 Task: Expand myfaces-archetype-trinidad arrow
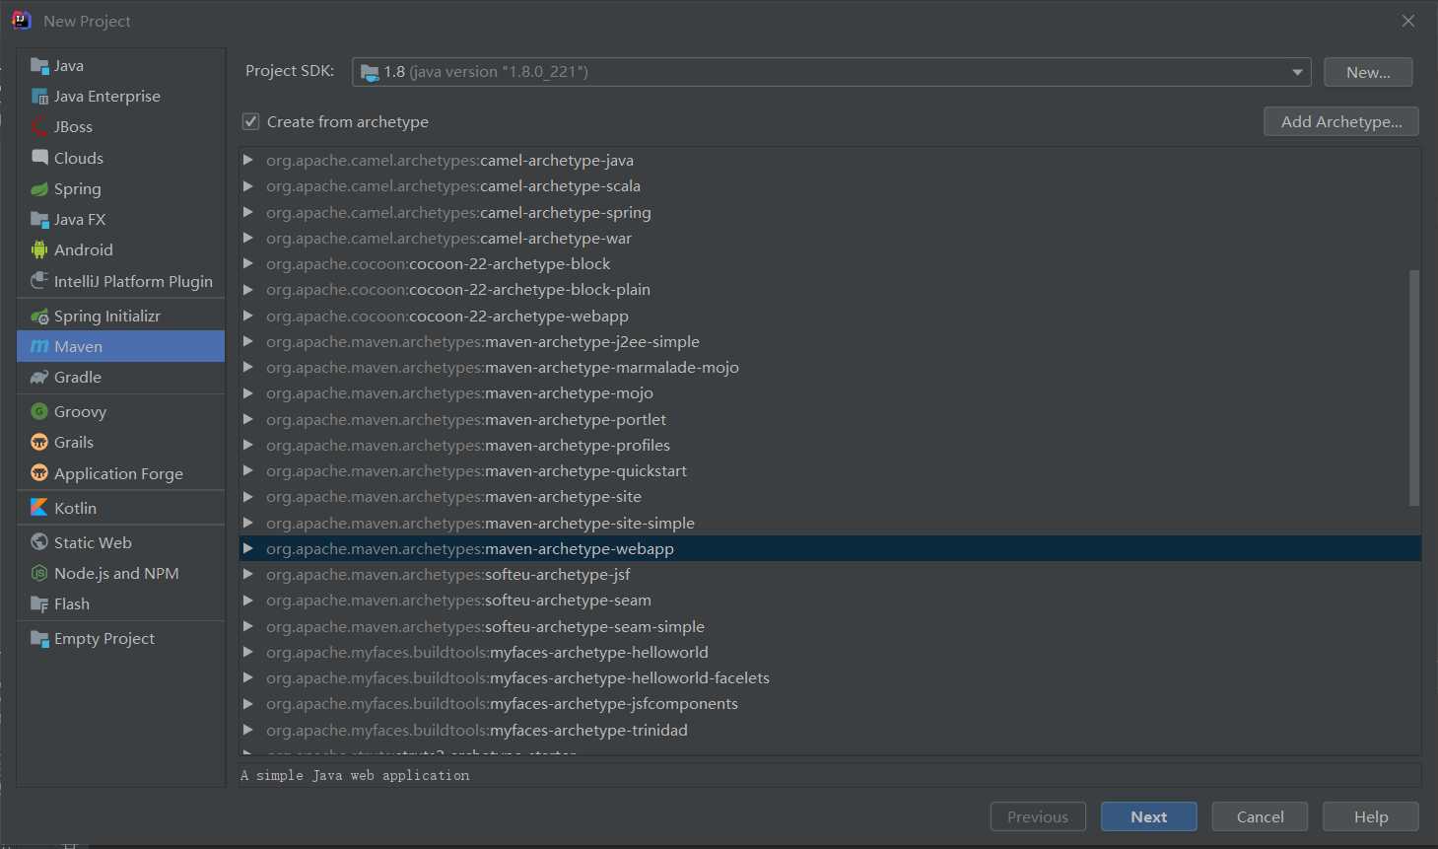click(x=248, y=730)
